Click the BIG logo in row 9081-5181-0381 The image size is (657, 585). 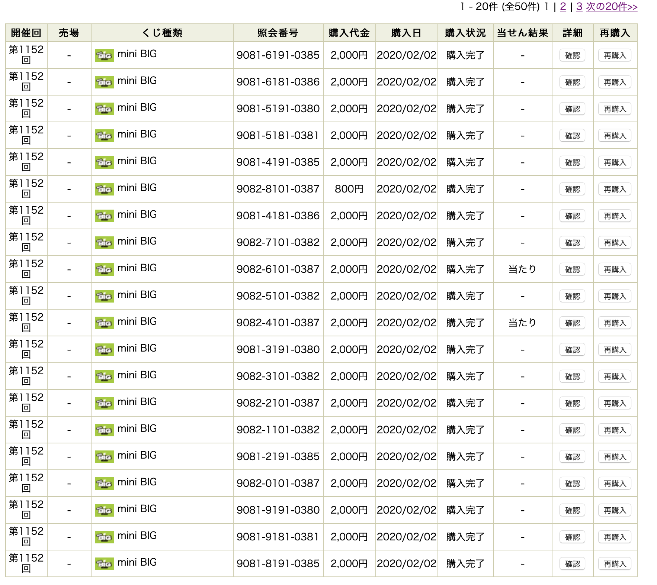(104, 136)
